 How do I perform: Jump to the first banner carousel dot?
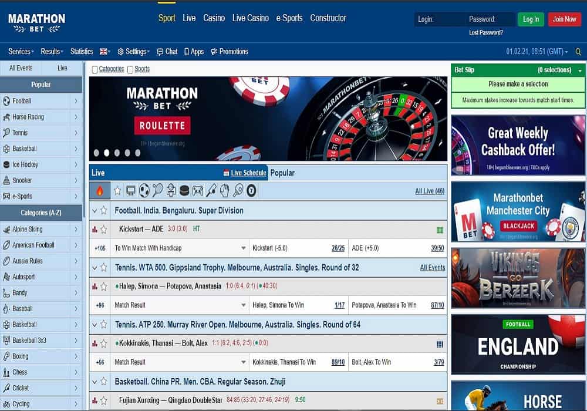coord(96,153)
